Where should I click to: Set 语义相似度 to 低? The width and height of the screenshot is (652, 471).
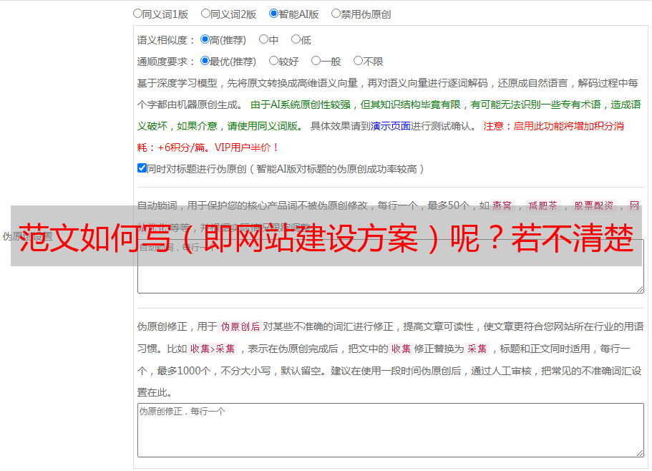click(x=296, y=39)
